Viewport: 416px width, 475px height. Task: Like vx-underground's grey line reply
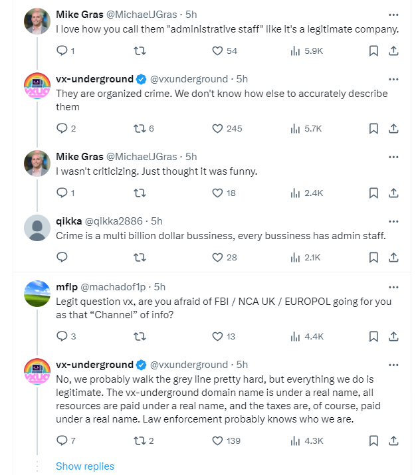217,440
